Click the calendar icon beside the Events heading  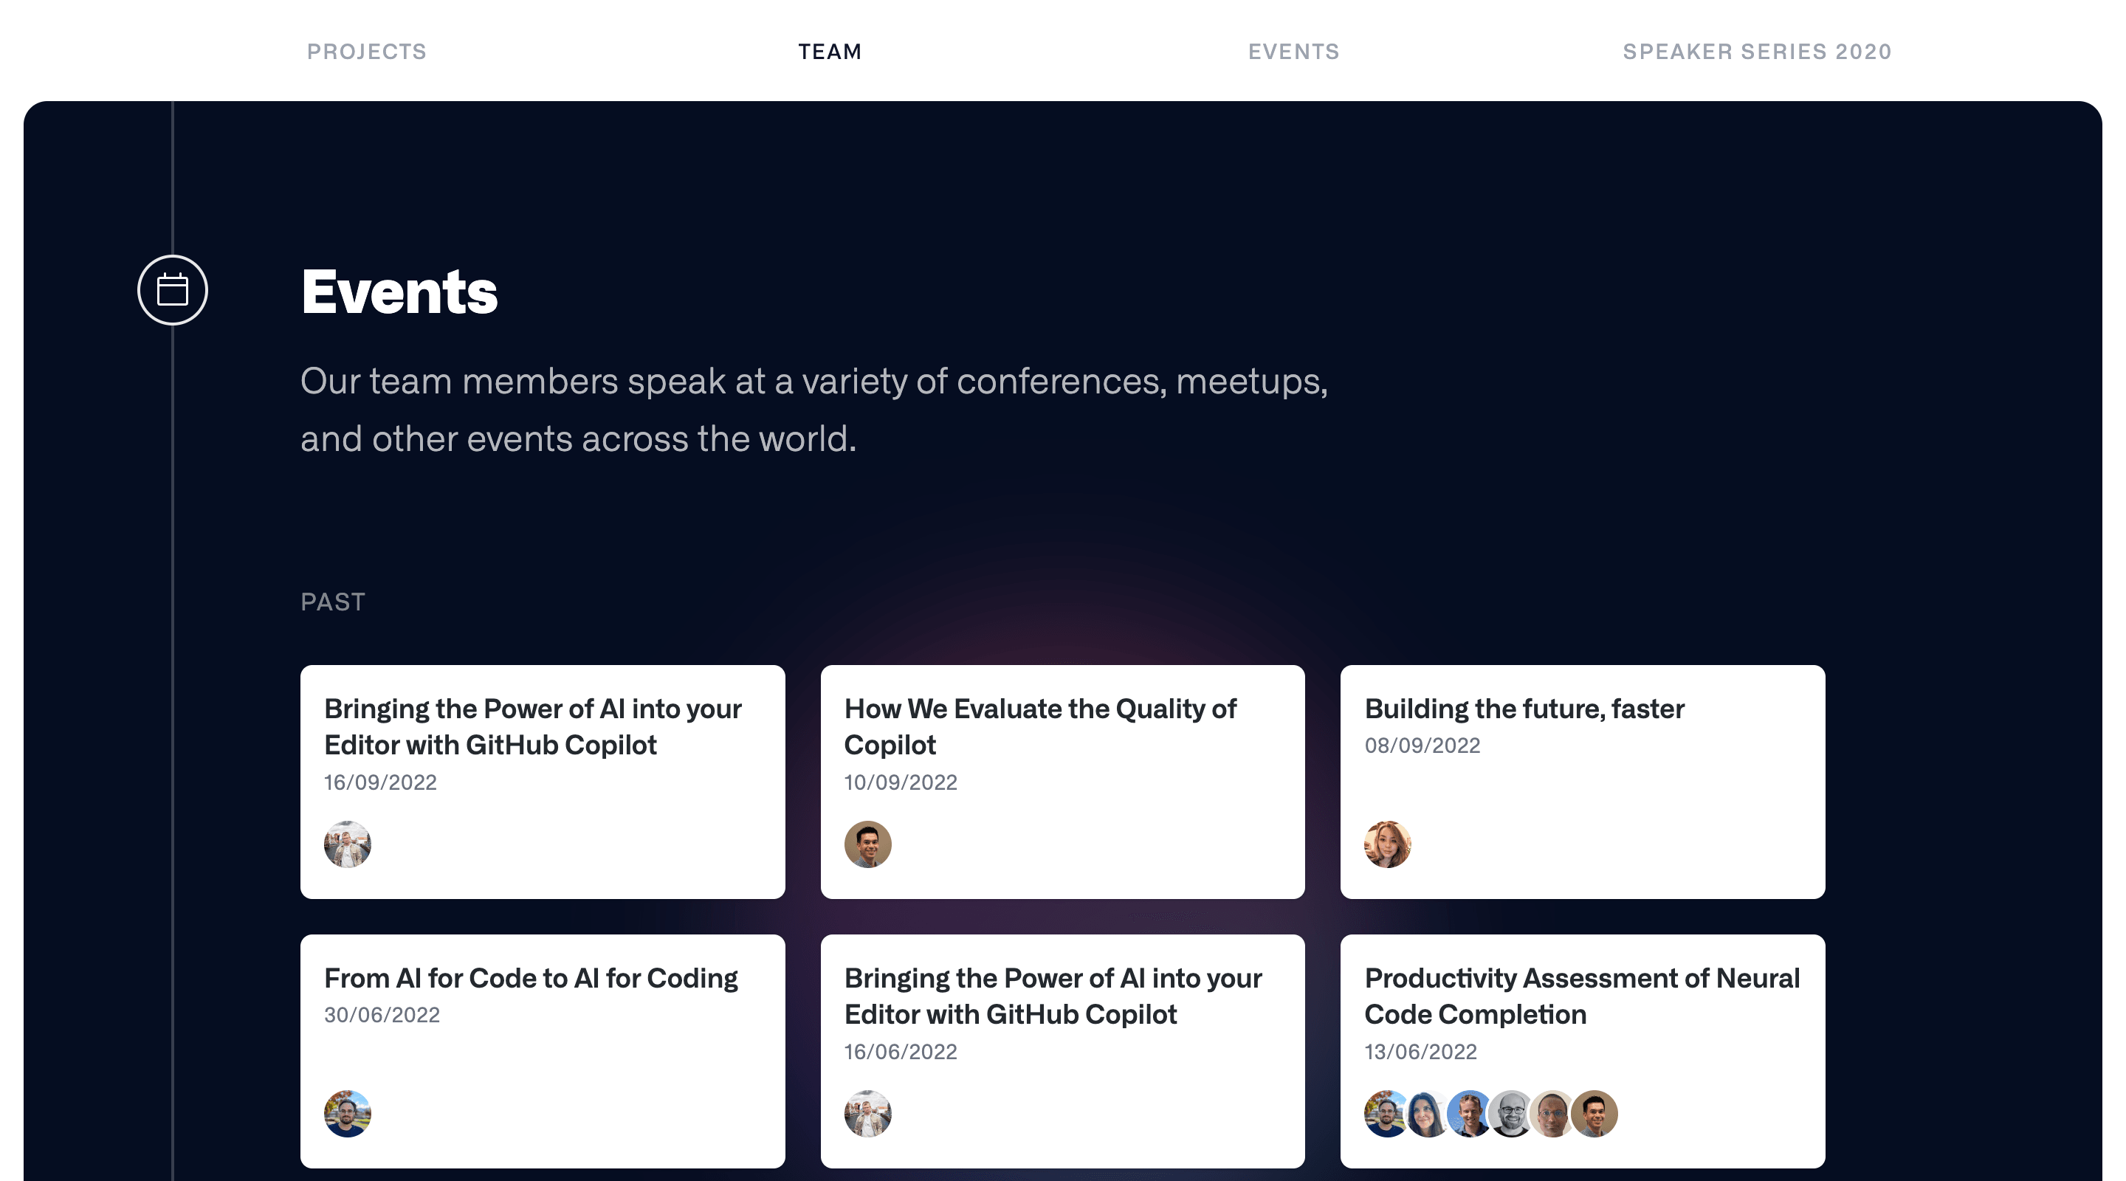(x=172, y=289)
